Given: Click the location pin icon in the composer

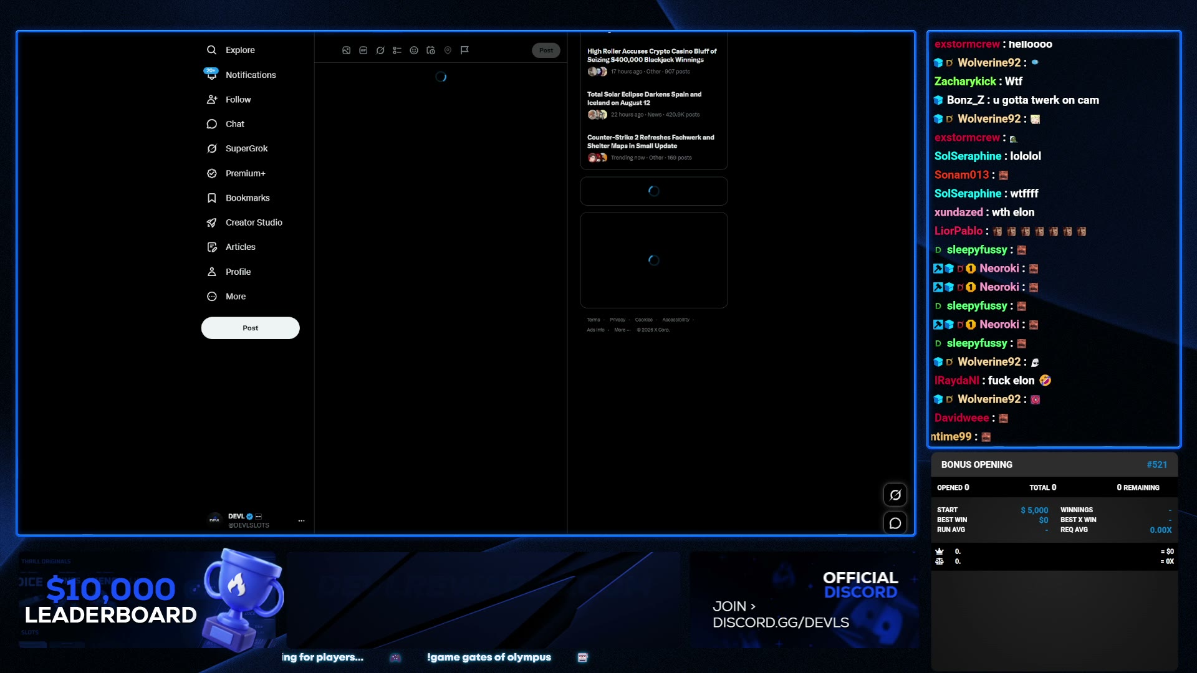Looking at the screenshot, I should tap(448, 50).
